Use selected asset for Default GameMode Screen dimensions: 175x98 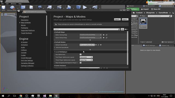(x=96, y=45)
